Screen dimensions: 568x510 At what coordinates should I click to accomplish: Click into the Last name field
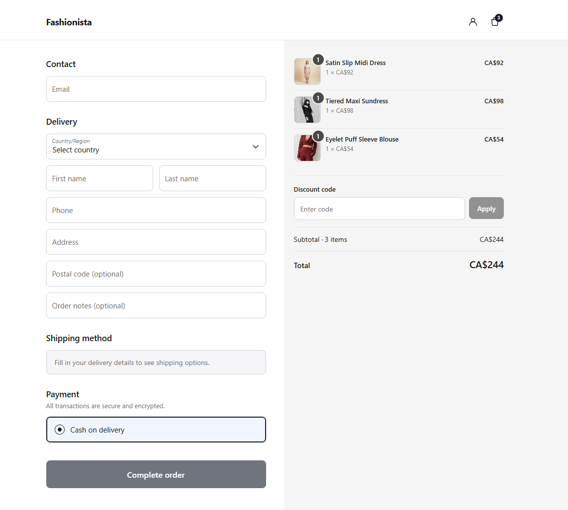(213, 178)
